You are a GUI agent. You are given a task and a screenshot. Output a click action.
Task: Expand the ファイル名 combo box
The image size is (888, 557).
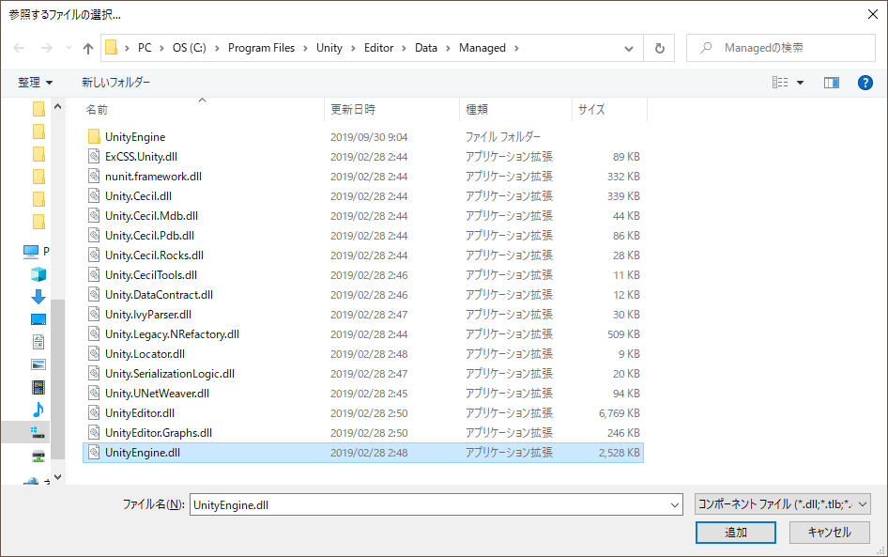676,503
